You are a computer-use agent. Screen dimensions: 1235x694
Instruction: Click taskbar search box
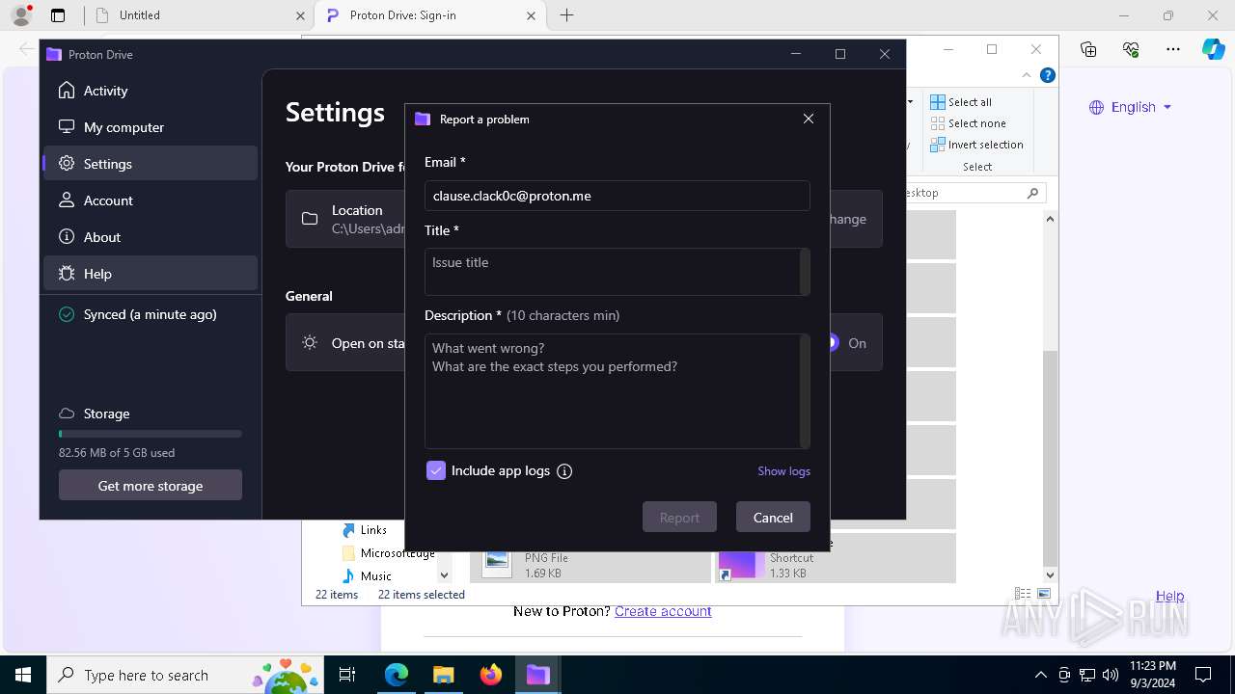point(186,675)
